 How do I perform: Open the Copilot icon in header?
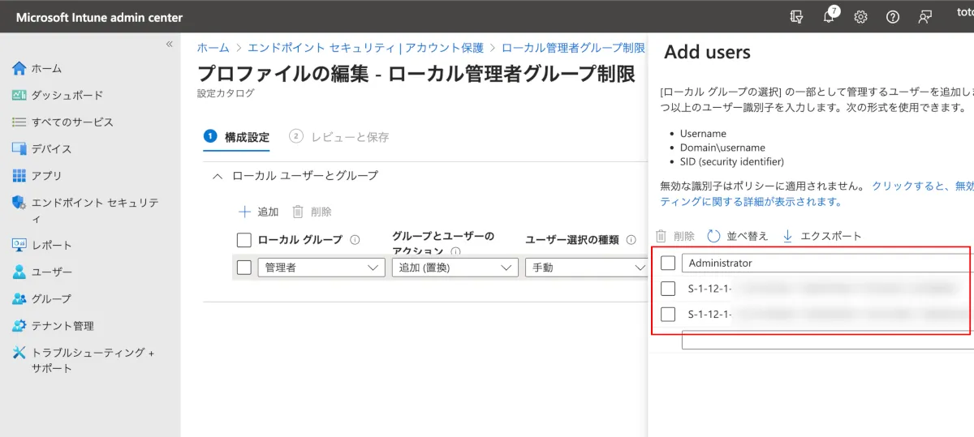click(797, 17)
